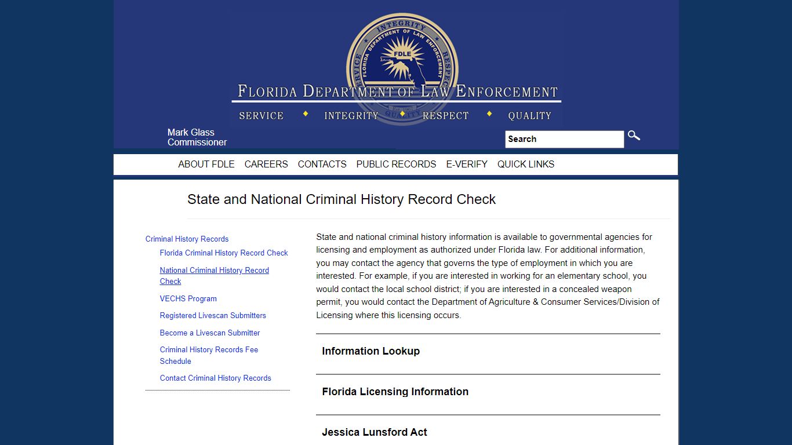Open Become a Livescan Submitter link
The image size is (792, 445).
210,333
